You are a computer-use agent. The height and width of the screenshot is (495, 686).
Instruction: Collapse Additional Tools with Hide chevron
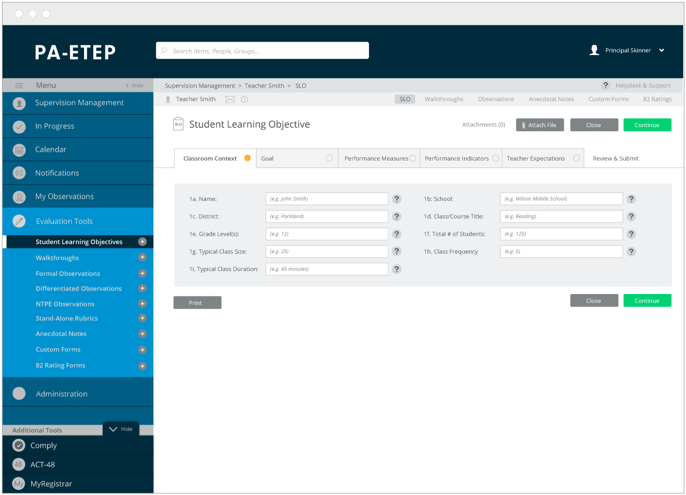pos(113,429)
